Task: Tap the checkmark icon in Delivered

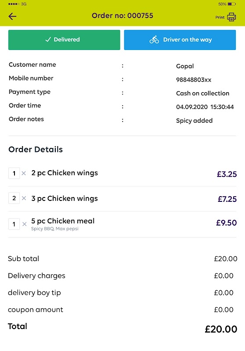Action: (48, 39)
